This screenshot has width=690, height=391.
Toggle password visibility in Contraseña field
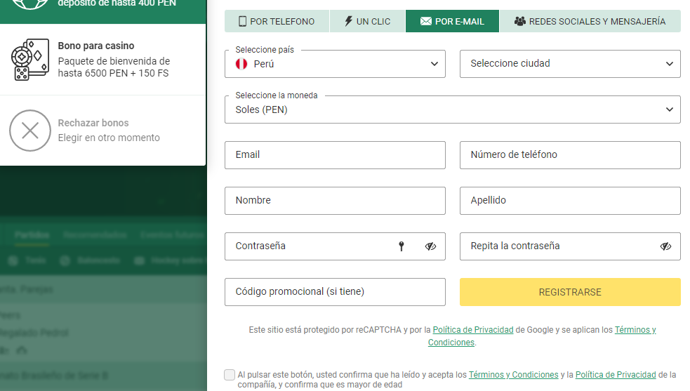(430, 246)
